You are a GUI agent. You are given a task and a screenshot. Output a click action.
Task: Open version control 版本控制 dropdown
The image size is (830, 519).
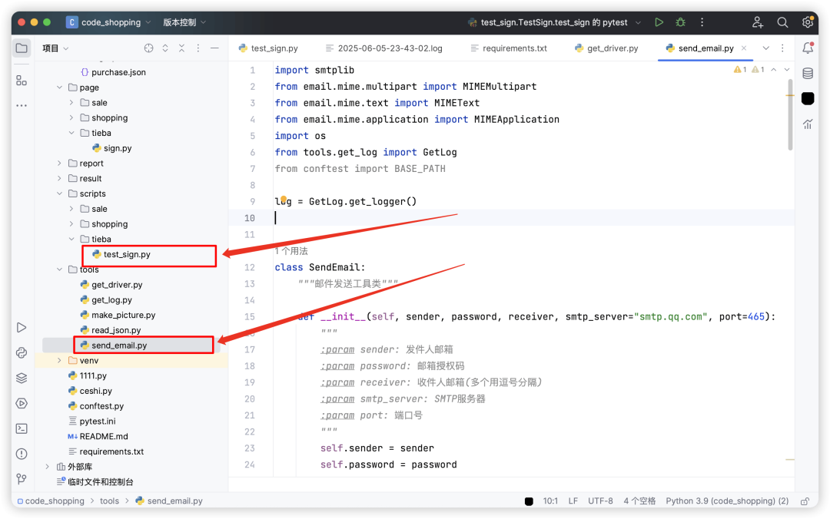184,22
